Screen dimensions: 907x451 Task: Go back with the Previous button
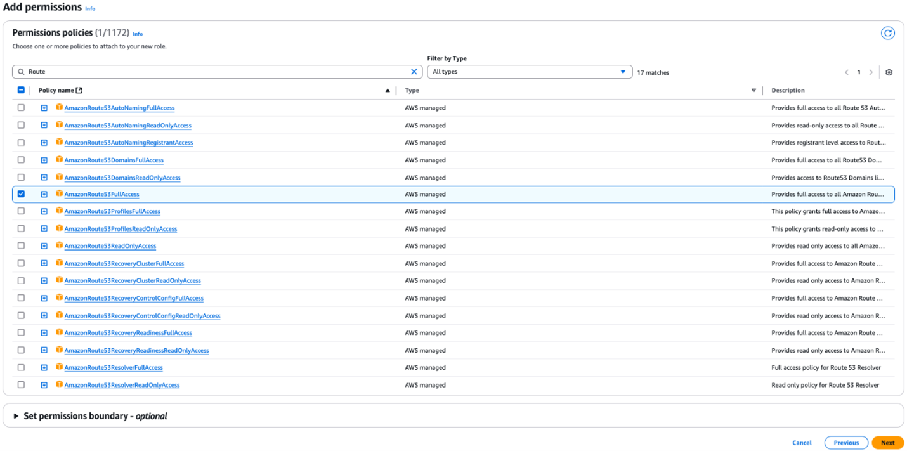point(846,442)
